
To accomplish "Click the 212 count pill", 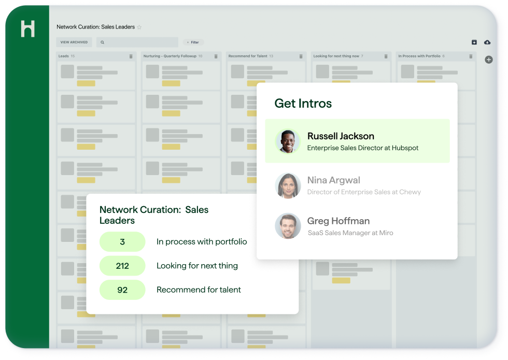I will point(122,266).
